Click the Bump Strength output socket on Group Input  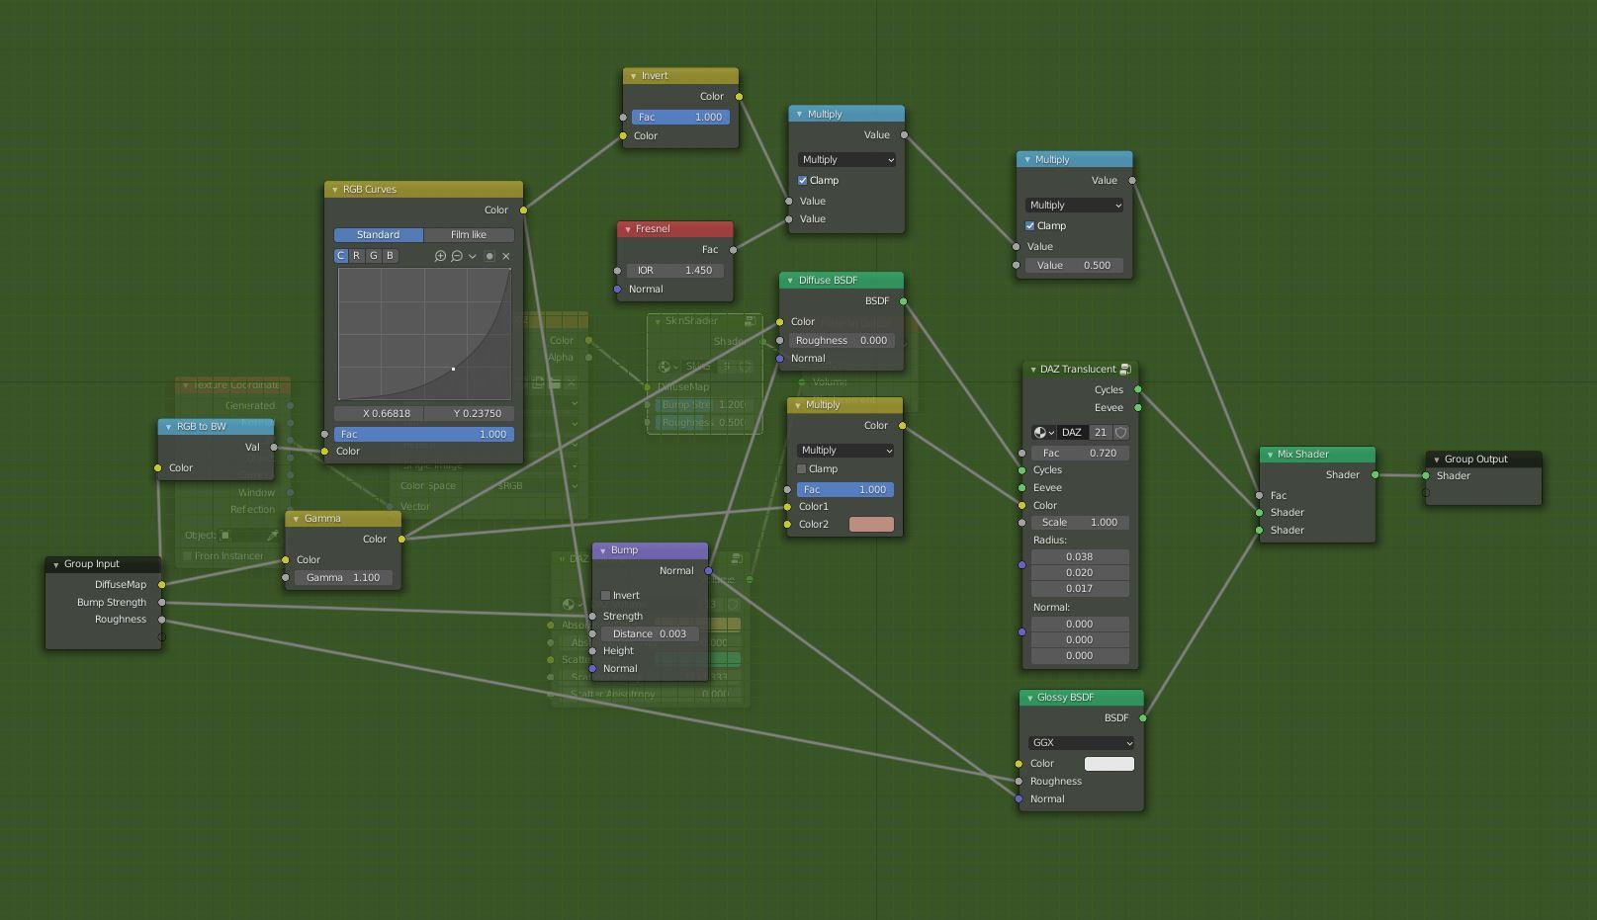click(161, 603)
